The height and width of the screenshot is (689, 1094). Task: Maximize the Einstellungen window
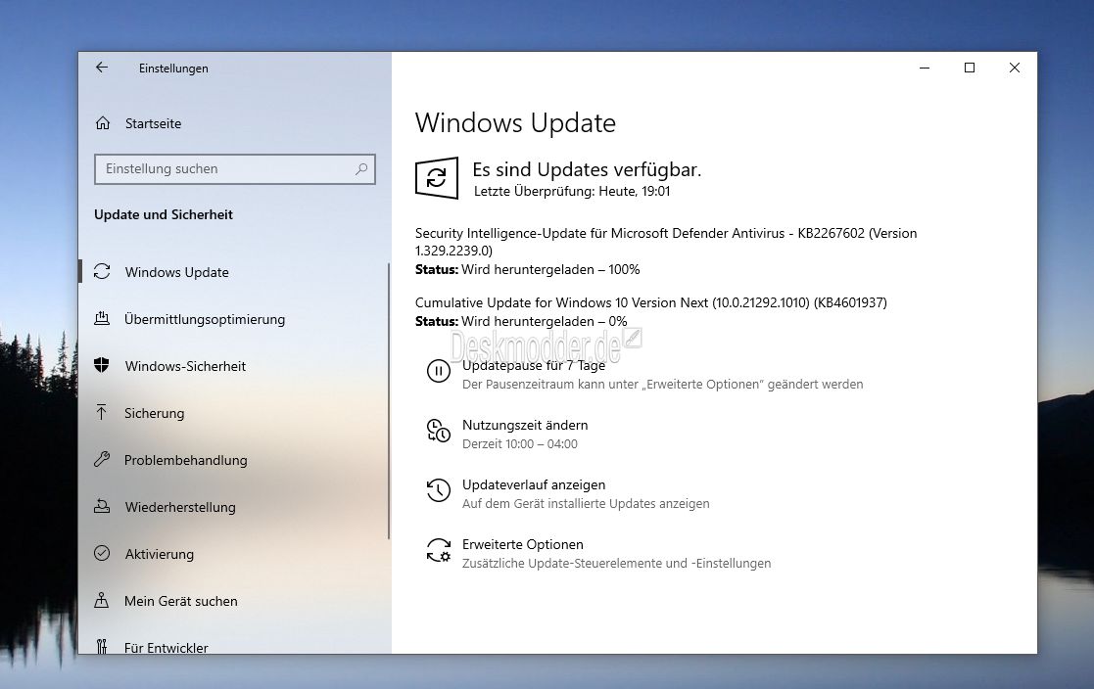point(969,68)
